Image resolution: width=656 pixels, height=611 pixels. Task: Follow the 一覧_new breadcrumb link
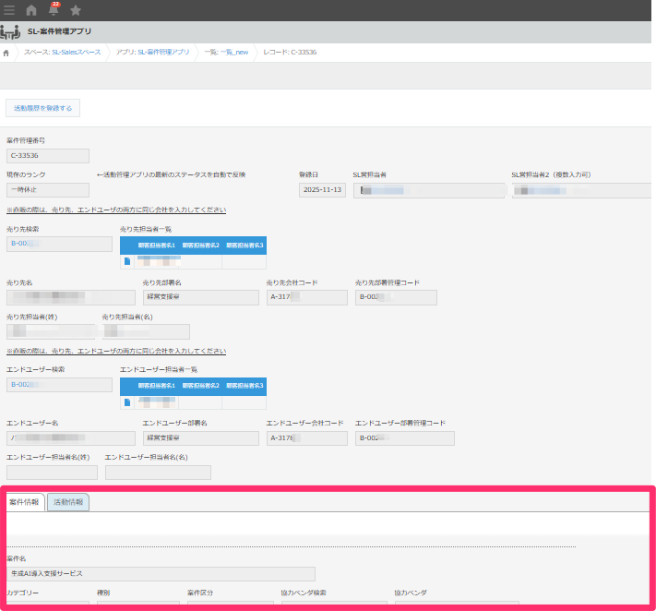pos(226,53)
